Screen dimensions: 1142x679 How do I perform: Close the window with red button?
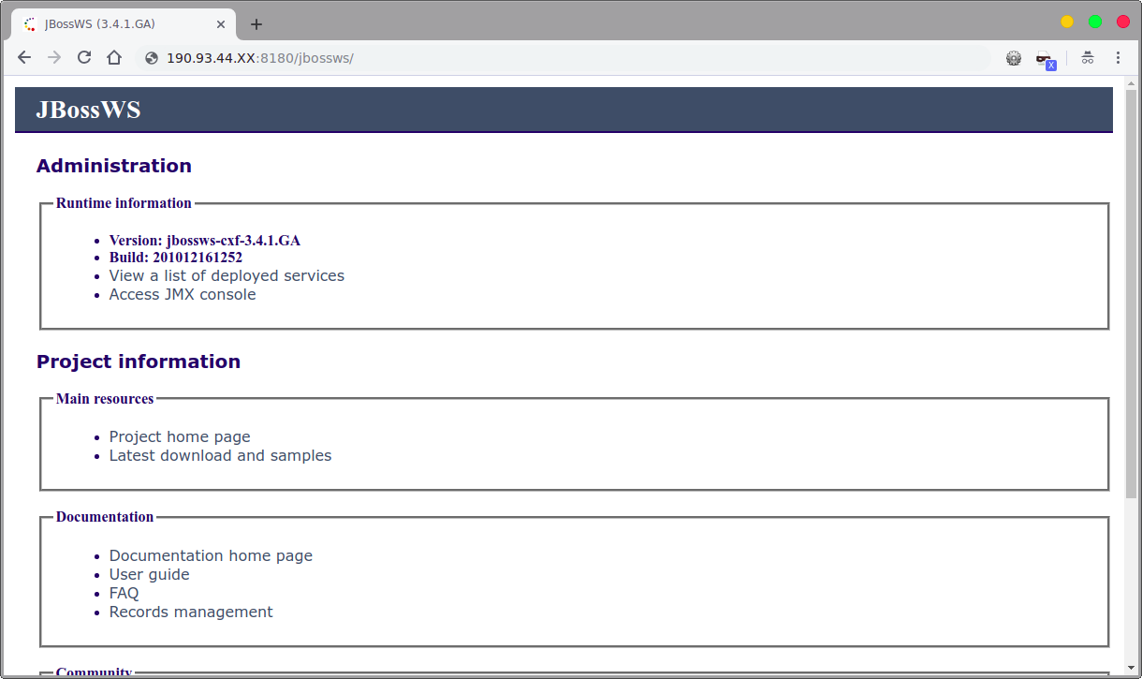1123,22
